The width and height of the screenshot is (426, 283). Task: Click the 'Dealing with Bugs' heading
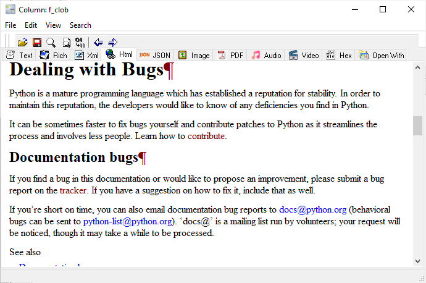86,69
